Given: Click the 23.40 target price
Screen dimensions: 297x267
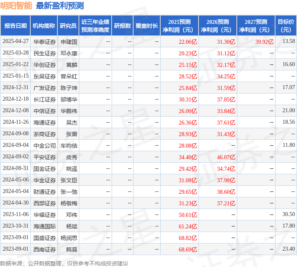Looking at the screenshot, I should pos(289,249).
